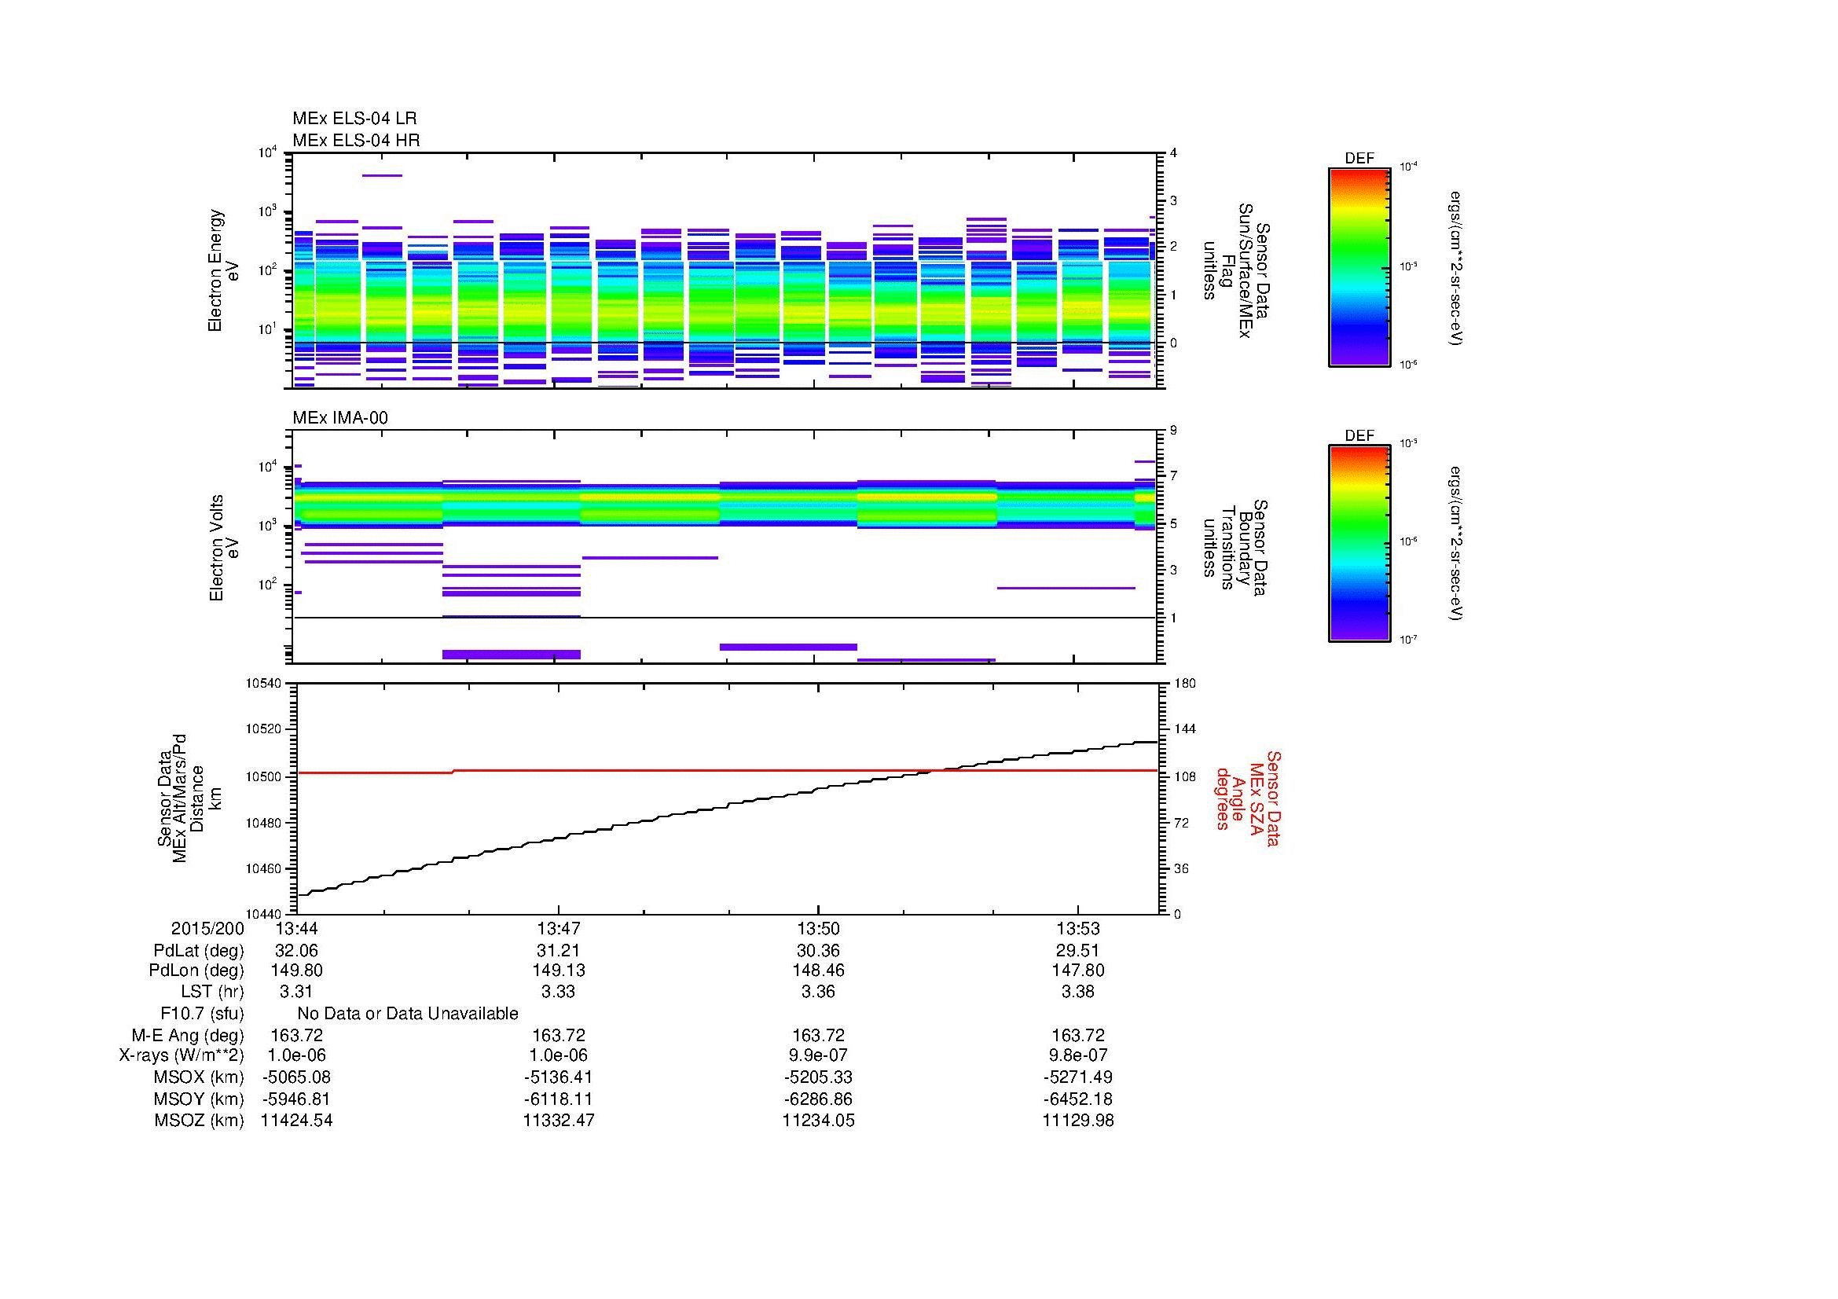Click the X-rays value '9.9e-07'
Viewport: 1838px width, 1299px height.
pyautogui.click(x=818, y=1055)
